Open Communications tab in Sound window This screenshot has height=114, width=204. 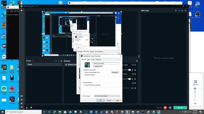(99, 52)
